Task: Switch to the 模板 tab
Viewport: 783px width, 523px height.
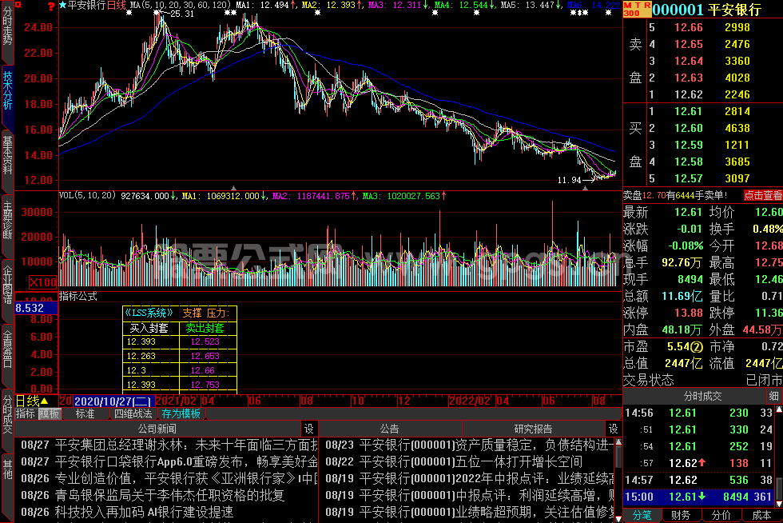Action: (x=50, y=414)
